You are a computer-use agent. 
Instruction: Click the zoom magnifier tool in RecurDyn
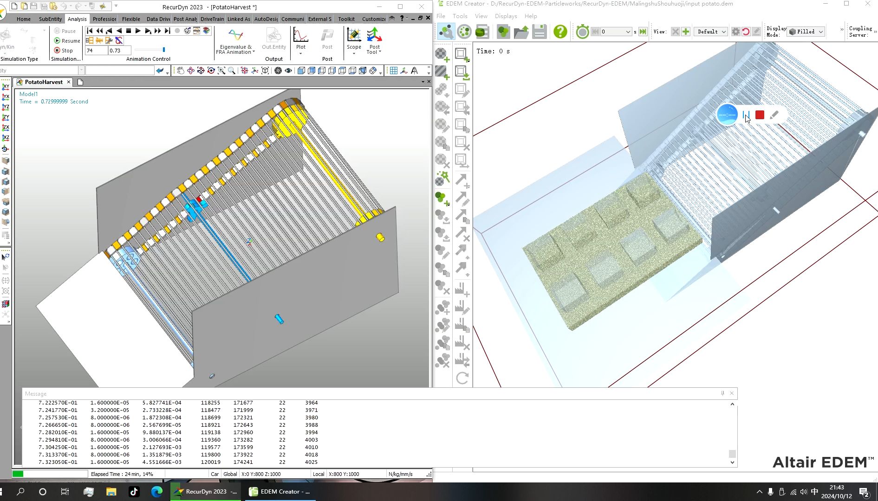point(231,71)
